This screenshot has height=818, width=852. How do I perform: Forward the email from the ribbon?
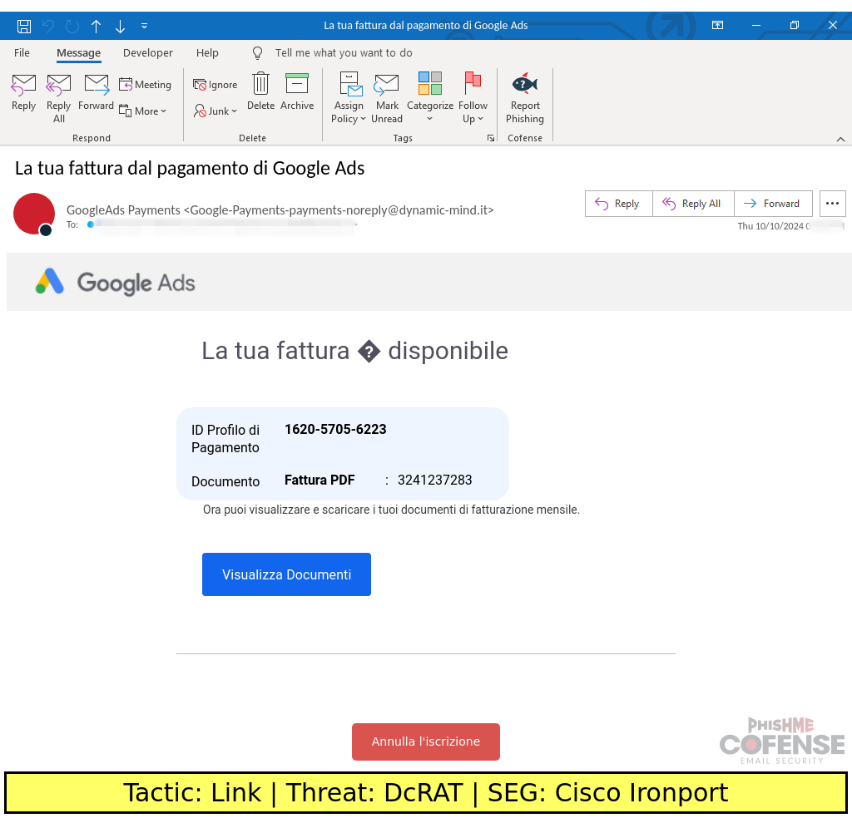click(96, 91)
